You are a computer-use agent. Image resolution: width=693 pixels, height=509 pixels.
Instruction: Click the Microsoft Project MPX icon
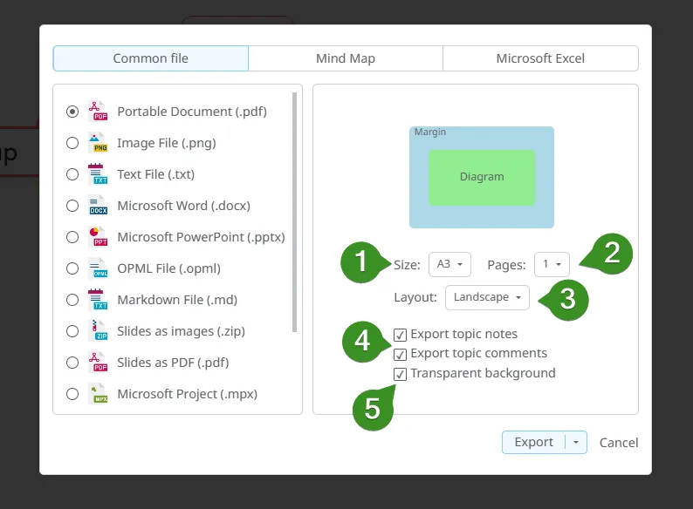pos(97,394)
